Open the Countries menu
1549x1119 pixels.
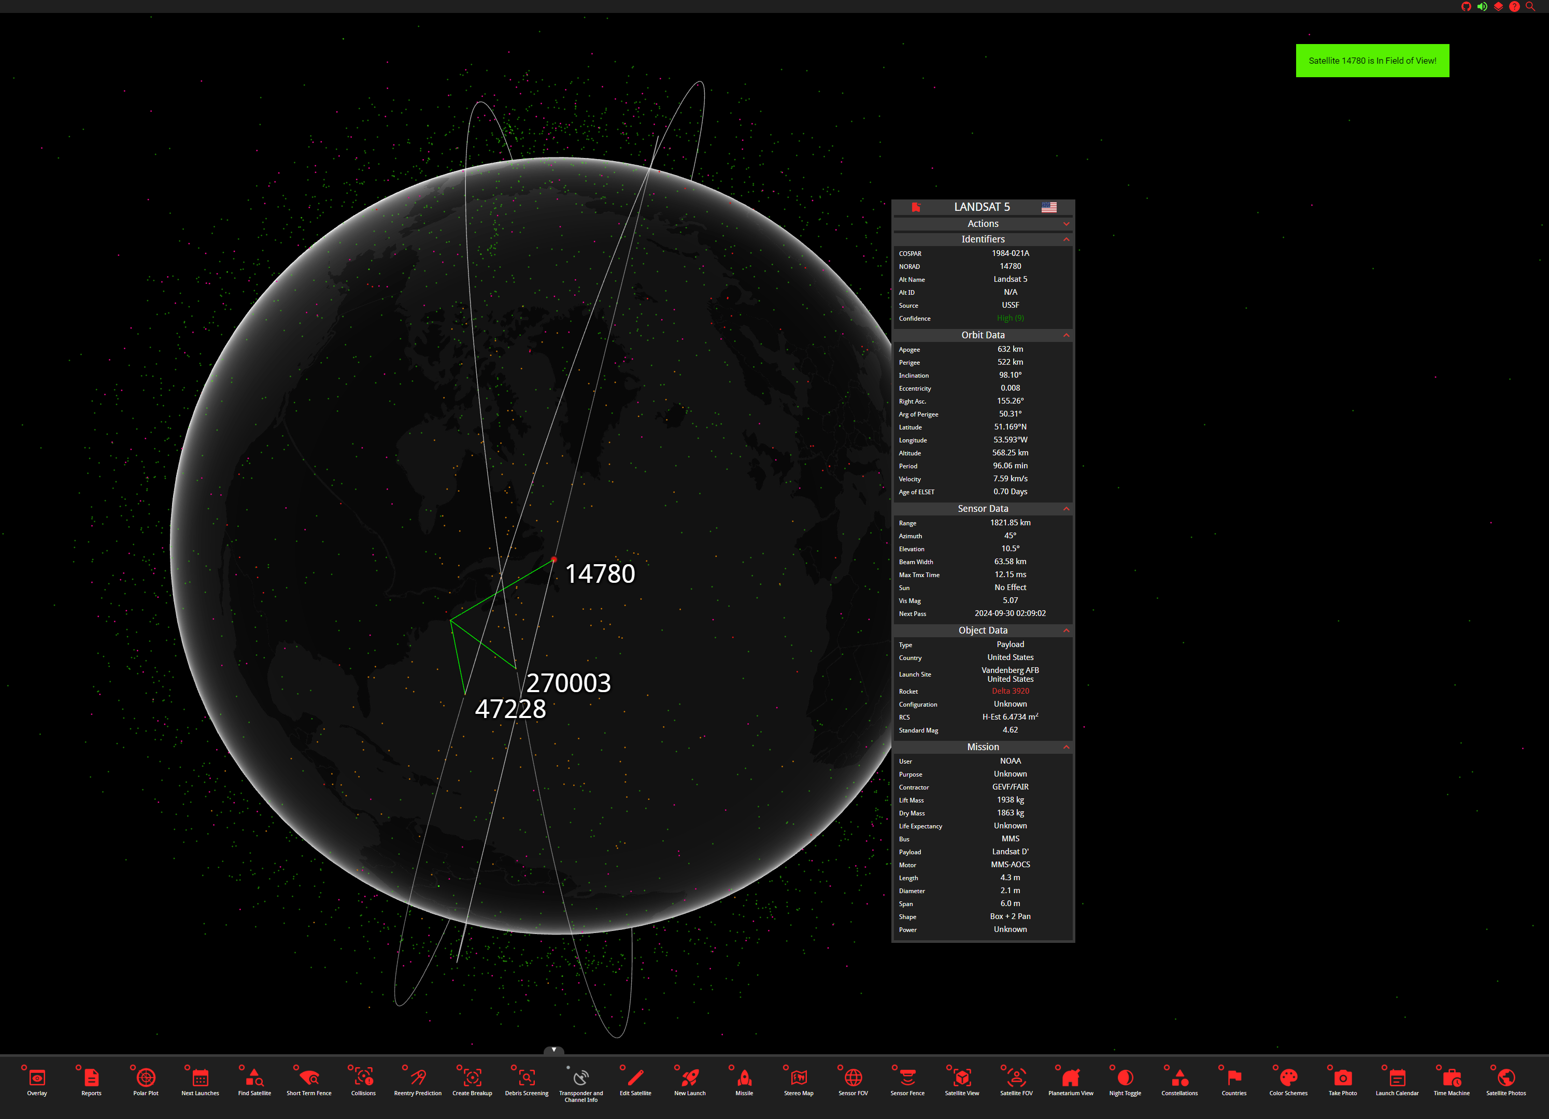1234,1082
